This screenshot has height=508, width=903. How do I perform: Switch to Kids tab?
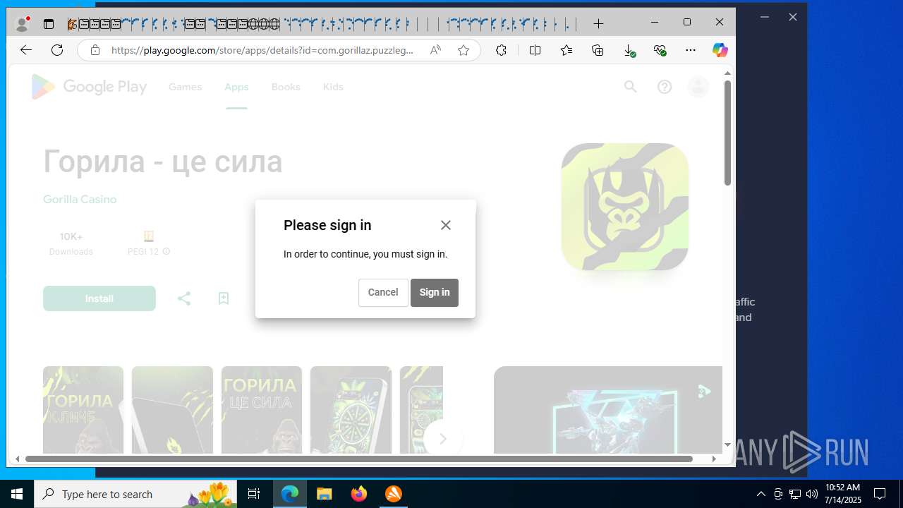(333, 87)
